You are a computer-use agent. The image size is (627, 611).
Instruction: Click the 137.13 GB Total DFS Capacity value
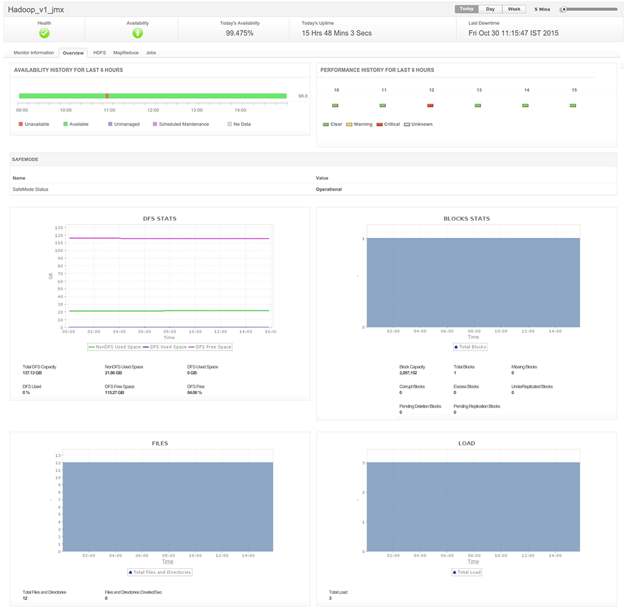32,373
